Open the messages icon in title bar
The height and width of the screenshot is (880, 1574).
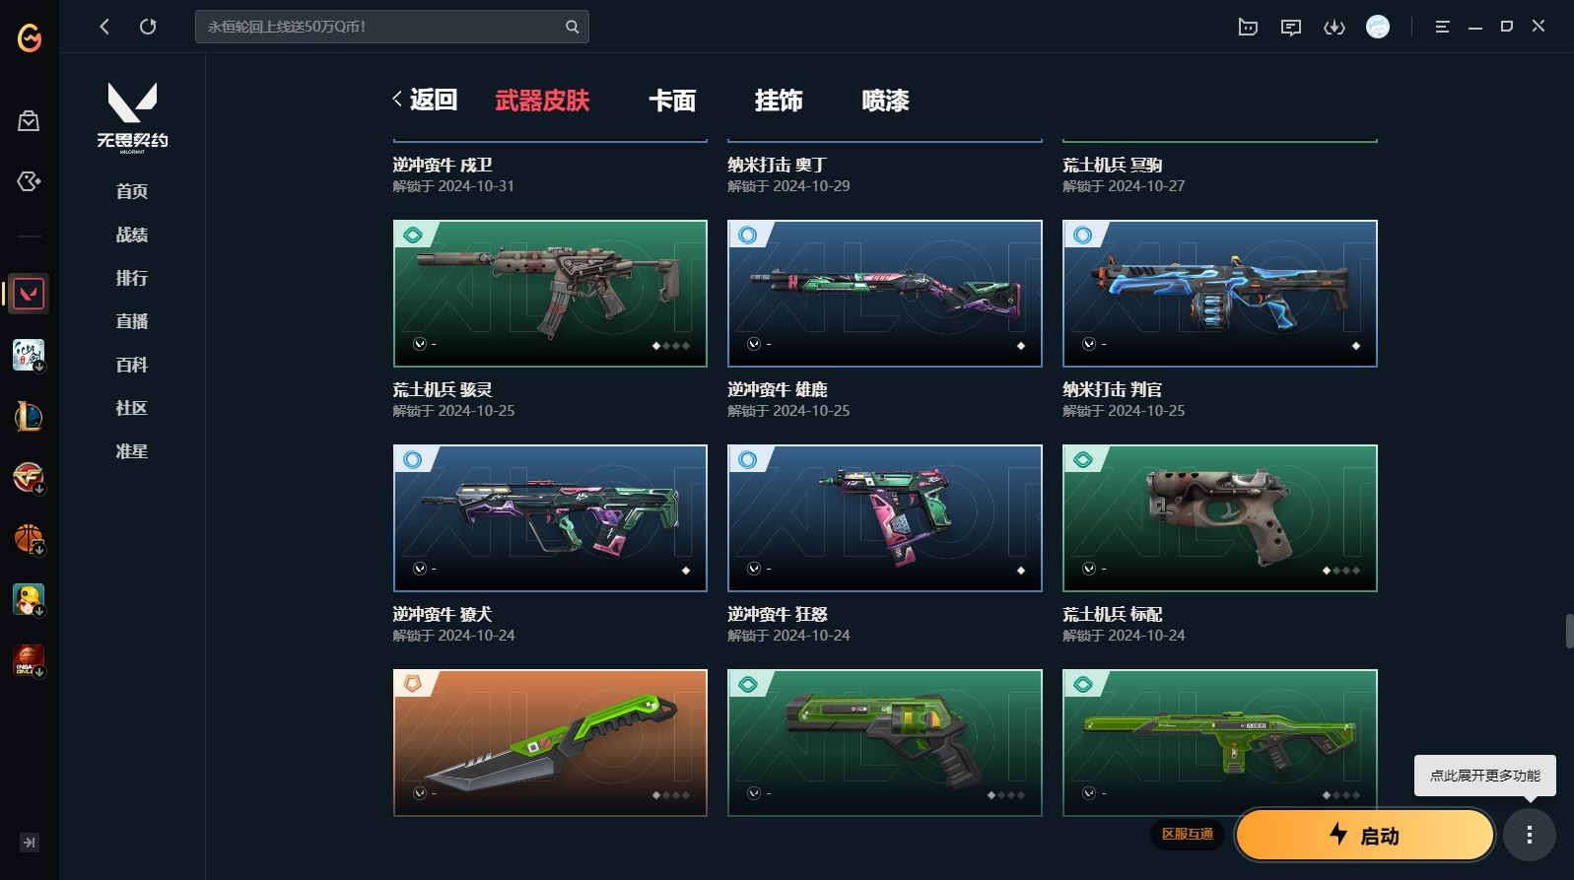tap(1290, 28)
